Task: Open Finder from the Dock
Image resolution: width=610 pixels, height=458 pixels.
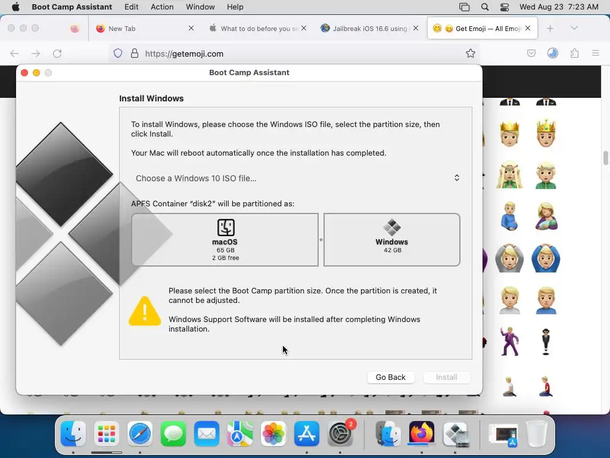Action: [x=73, y=434]
